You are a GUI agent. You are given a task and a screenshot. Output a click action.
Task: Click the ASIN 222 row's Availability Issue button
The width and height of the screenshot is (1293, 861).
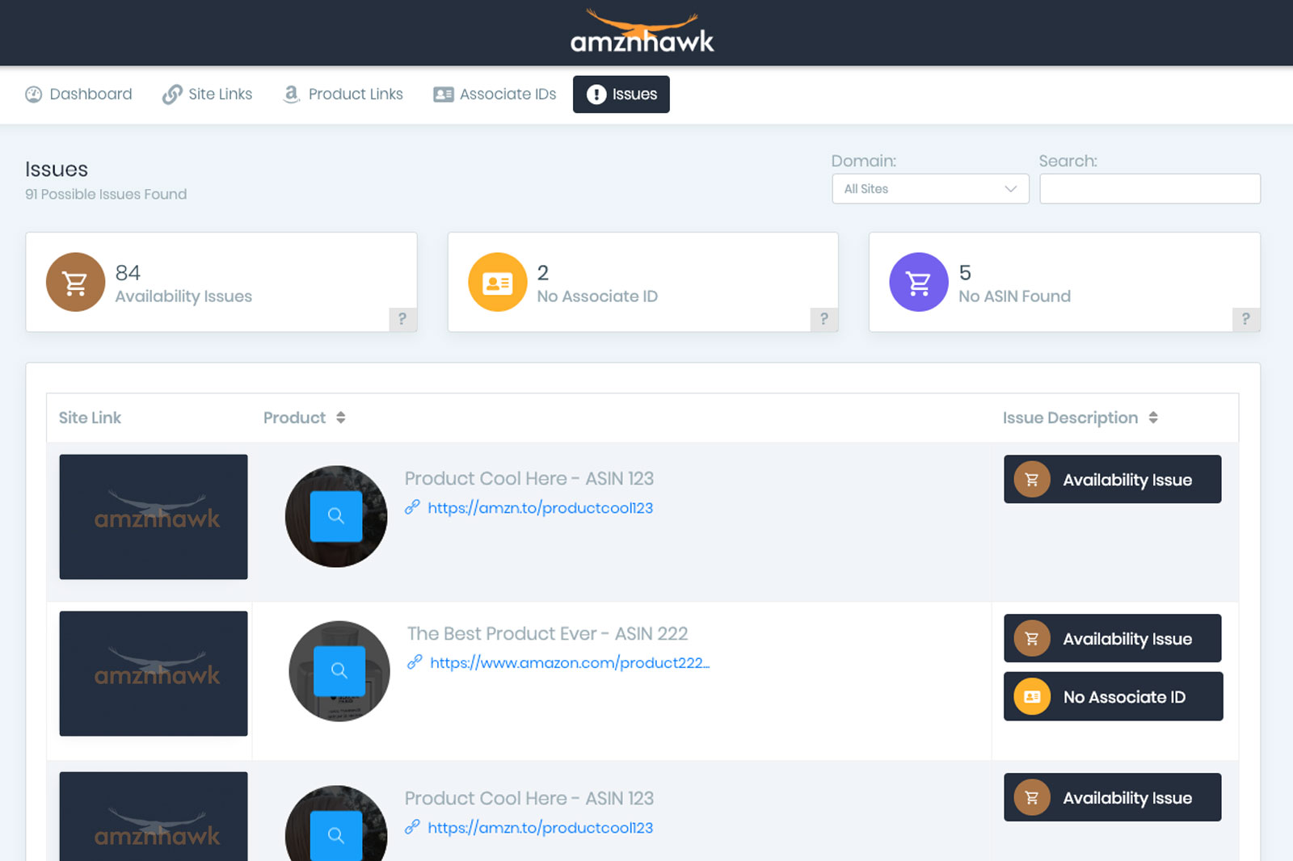(1113, 638)
